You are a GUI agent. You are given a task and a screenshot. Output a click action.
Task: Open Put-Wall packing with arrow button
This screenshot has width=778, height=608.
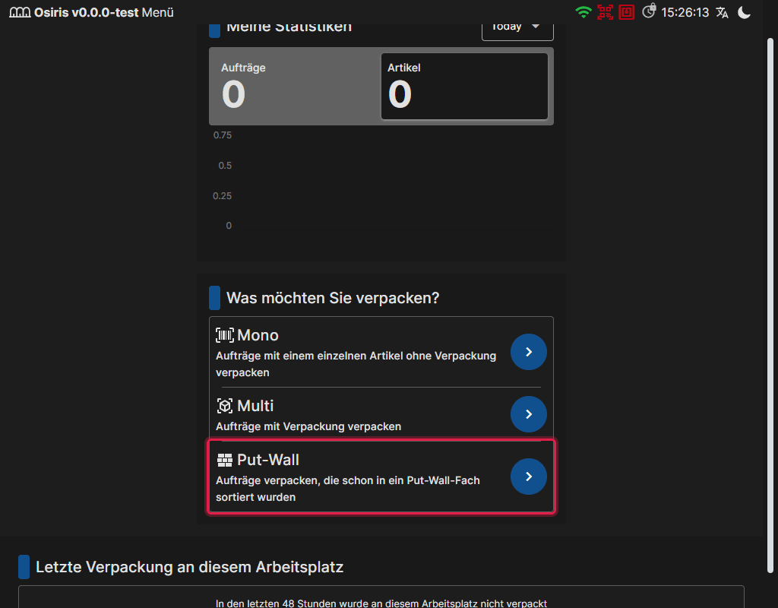coord(529,477)
